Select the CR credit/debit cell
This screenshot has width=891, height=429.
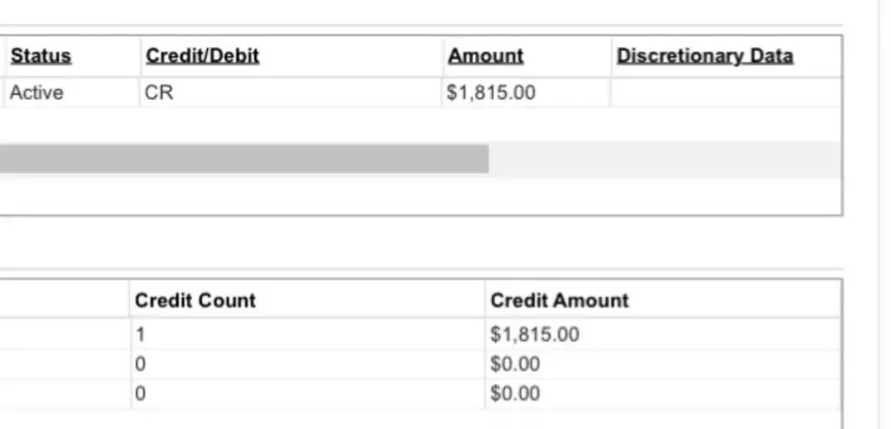[159, 94]
